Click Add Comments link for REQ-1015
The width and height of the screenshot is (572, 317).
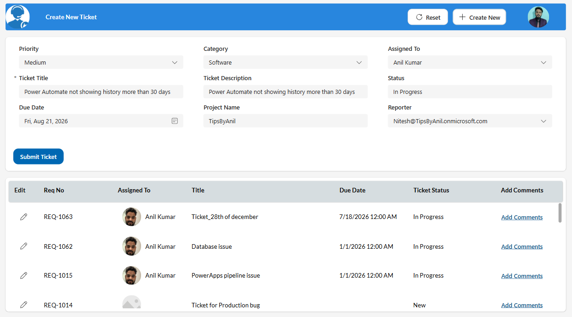521,276
